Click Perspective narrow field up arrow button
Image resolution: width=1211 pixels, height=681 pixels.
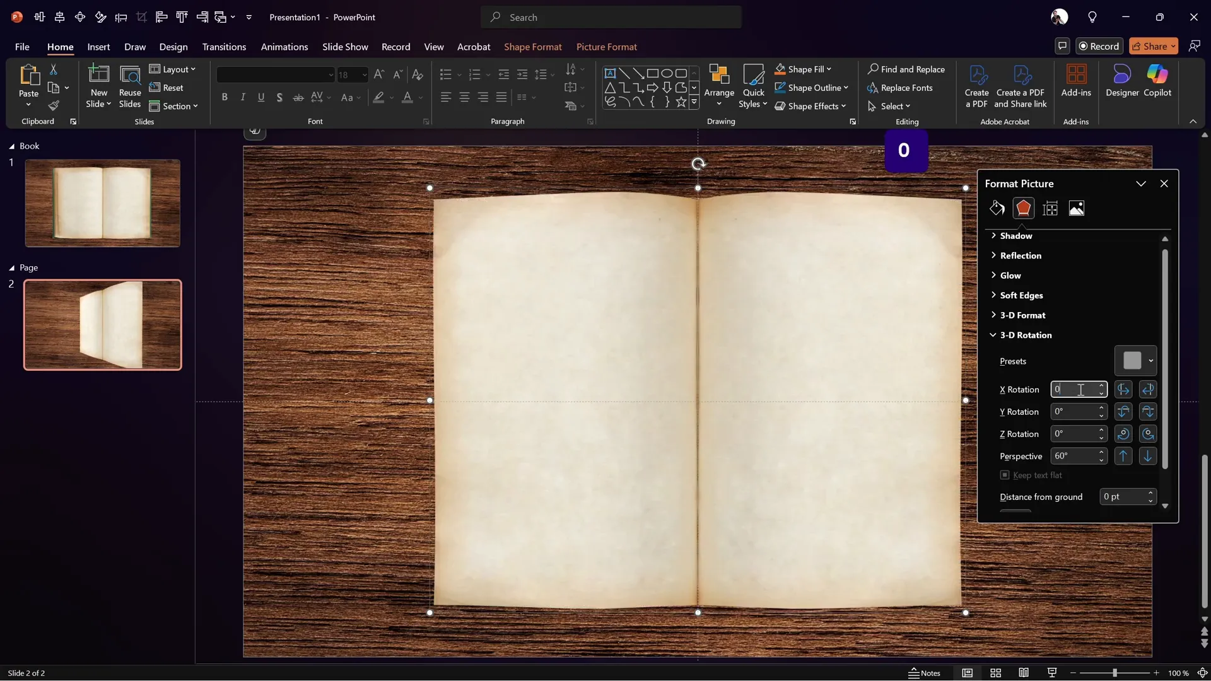point(1123,456)
